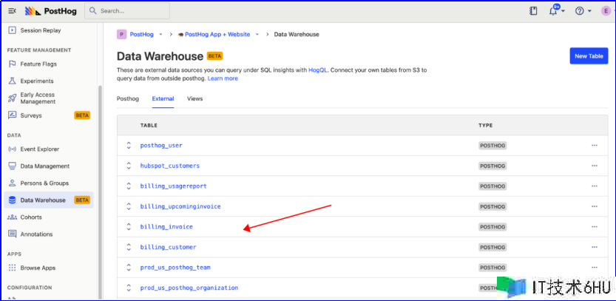Go to Surveys in the sidebar
This screenshot has width=616, height=301.
coord(31,115)
